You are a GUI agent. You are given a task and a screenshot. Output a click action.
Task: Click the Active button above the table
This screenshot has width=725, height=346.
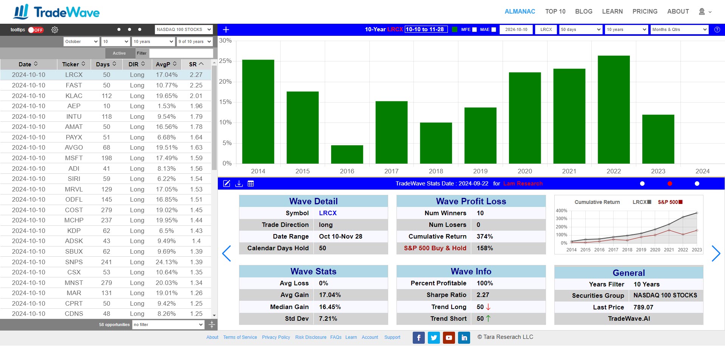(x=119, y=53)
